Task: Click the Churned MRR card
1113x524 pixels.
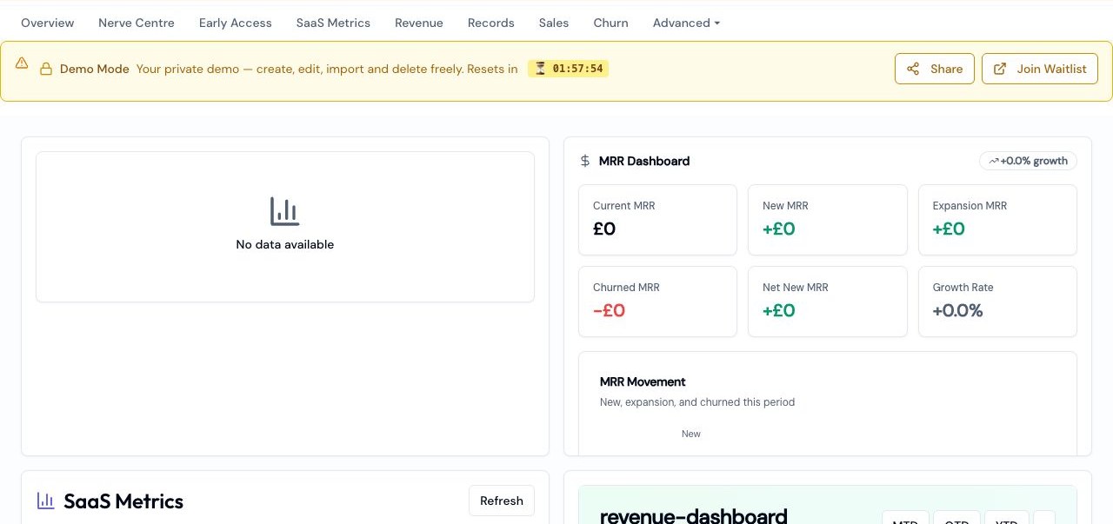Action: [x=657, y=302]
